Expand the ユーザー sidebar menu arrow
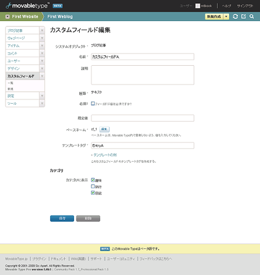 point(42,61)
